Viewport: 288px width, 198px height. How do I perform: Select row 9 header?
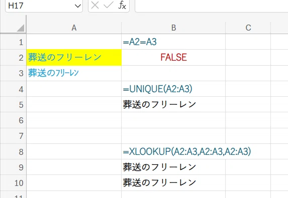point(13,167)
